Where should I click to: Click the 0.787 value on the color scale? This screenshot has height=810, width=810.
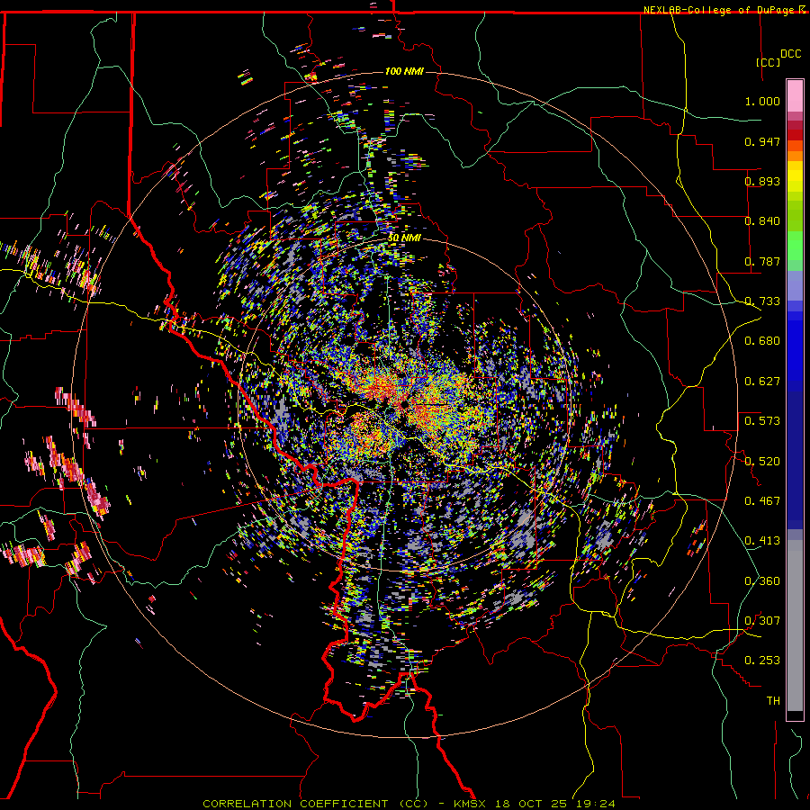(762, 261)
